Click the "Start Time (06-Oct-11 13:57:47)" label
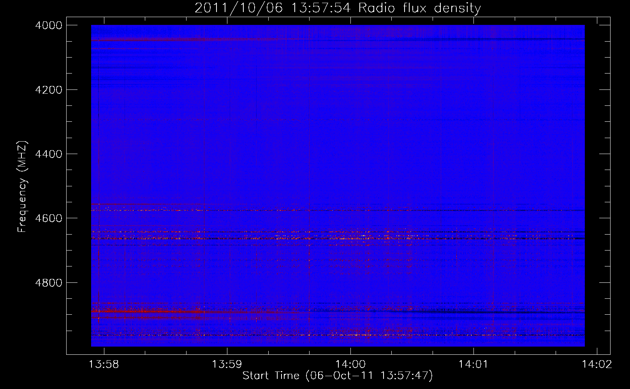Viewport: 630px width, 389px height. pyautogui.click(x=338, y=376)
